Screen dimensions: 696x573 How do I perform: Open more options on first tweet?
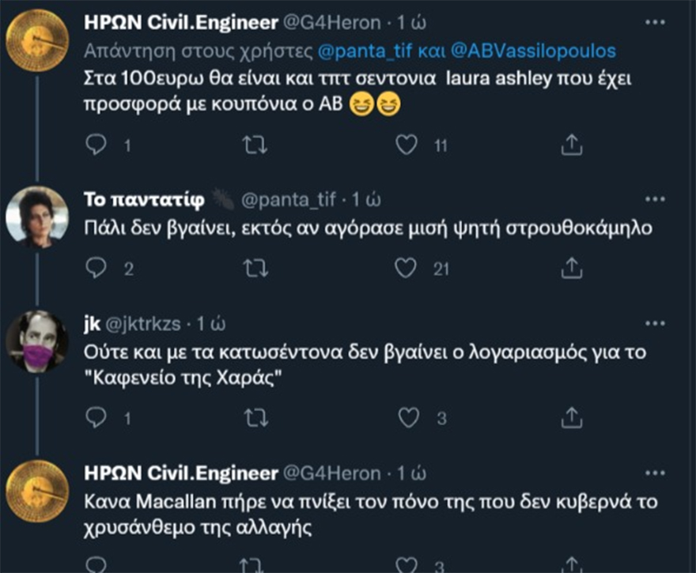[x=655, y=23]
